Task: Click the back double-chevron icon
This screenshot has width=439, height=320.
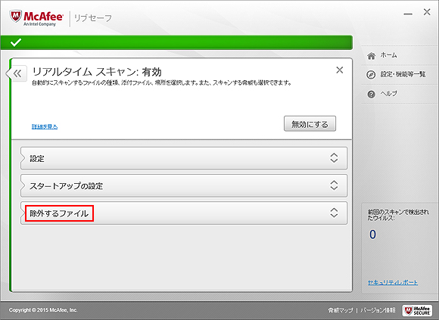Action: tap(17, 73)
